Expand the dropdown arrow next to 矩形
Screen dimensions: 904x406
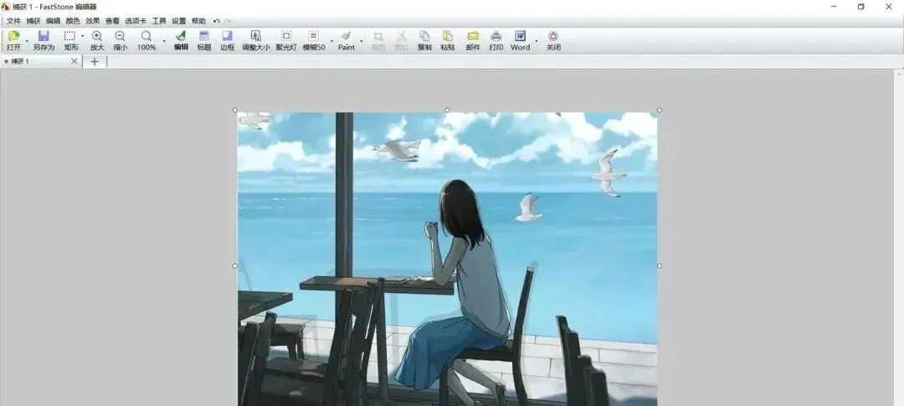(82, 36)
